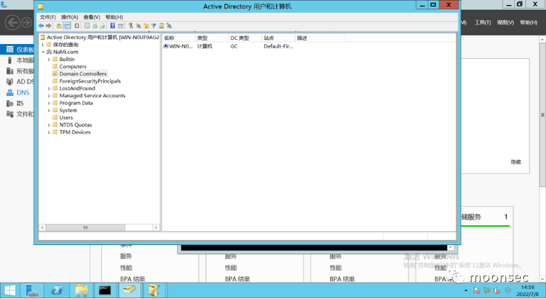The height and width of the screenshot is (299, 546).
Task: Show hidden tray icons arrow
Action: 466,290
